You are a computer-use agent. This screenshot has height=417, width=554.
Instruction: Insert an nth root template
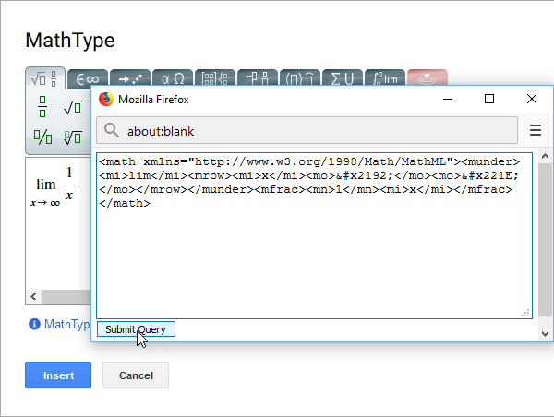[x=72, y=138]
